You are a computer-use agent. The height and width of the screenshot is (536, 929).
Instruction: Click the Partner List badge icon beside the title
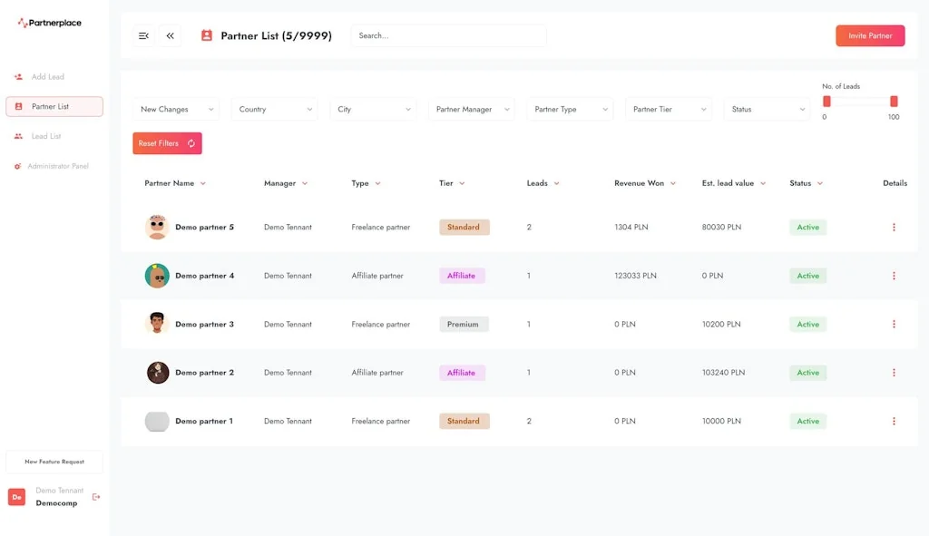[206, 35]
